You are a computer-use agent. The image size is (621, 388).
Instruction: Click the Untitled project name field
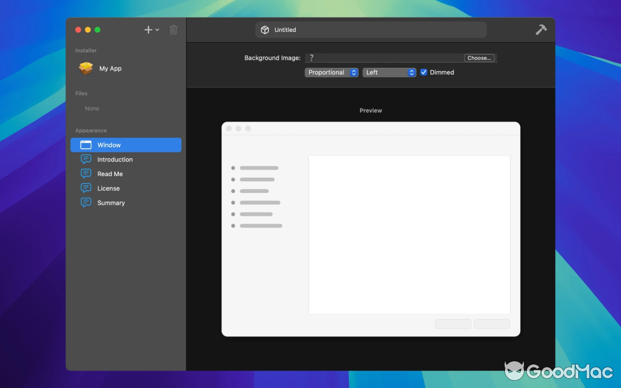pyautogui.click(x=371, y=30)
